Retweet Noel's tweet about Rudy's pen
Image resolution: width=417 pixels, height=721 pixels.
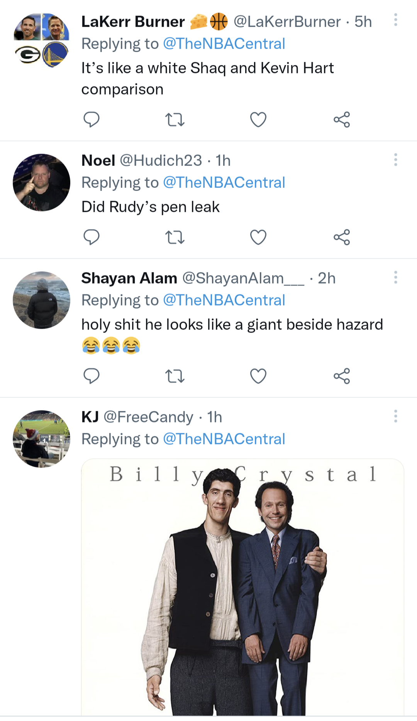pyautogui.click(x=175, y=237)
